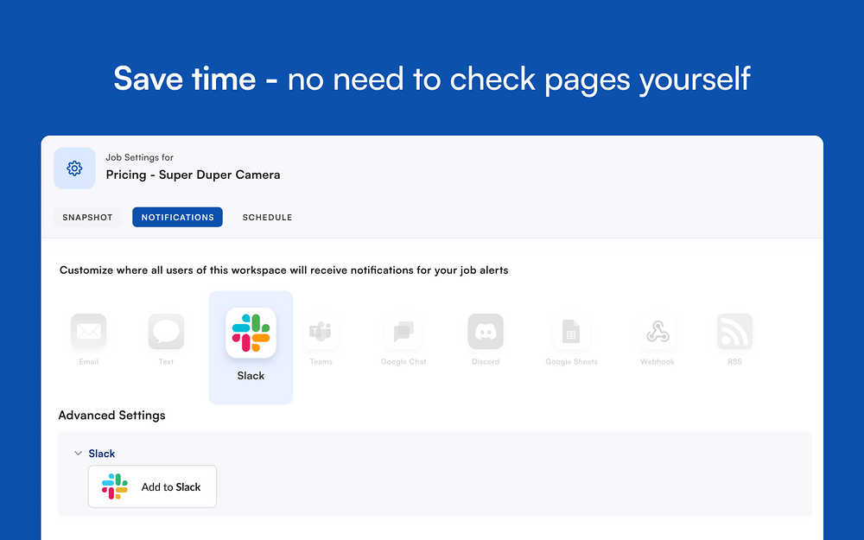
Task: Select the Email notification icon
Action: click(88, 332)
